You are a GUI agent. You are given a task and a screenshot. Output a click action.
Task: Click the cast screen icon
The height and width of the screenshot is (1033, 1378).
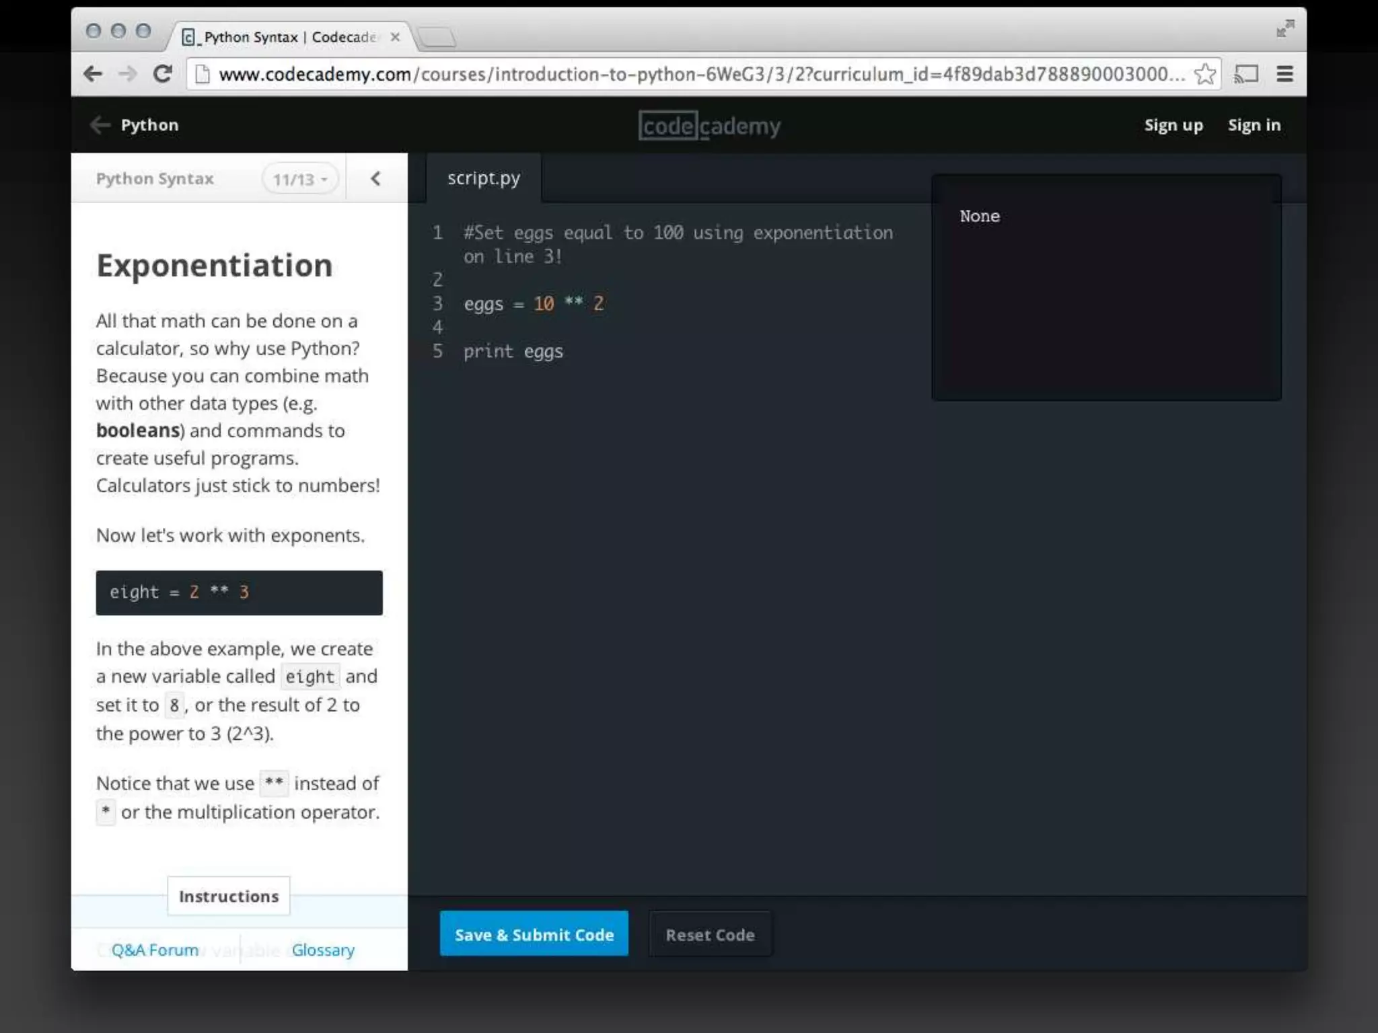[x=1245, y=73]
